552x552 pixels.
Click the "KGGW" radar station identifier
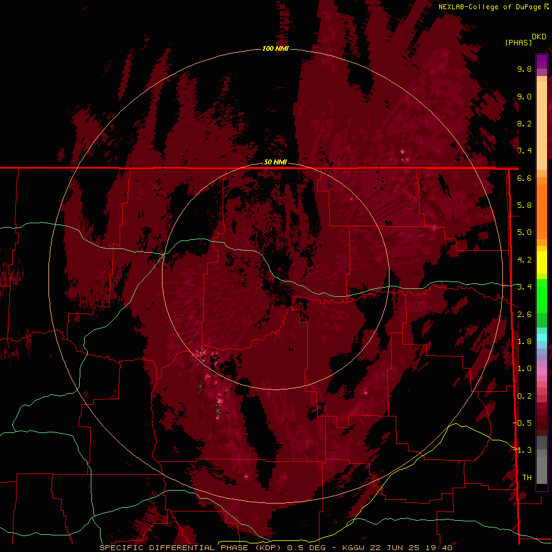[355, 548]
